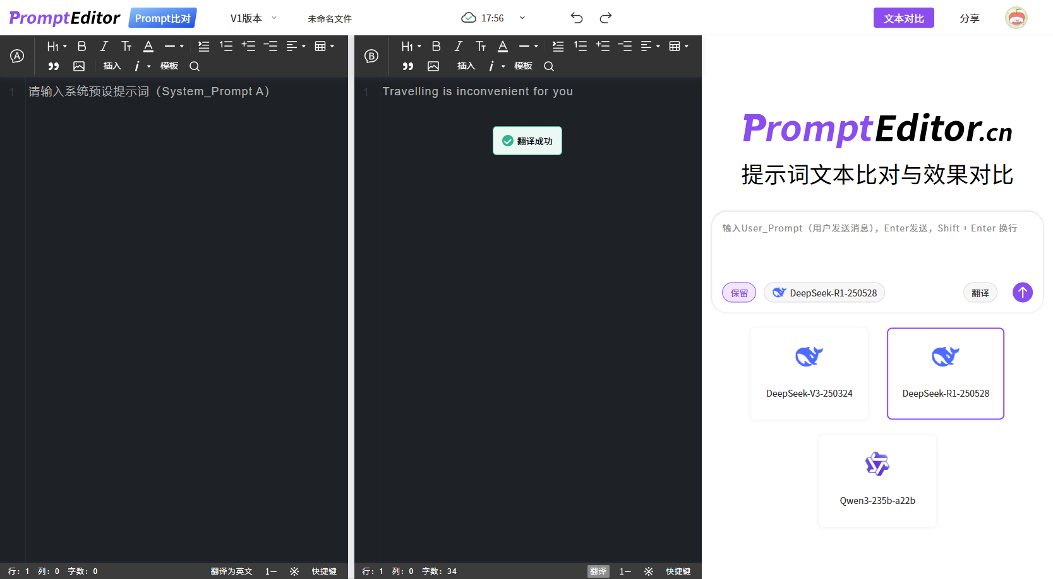Apply italic formatting in editor B
The height and width of the screenshot is (579, 1053).
(459, 46)
